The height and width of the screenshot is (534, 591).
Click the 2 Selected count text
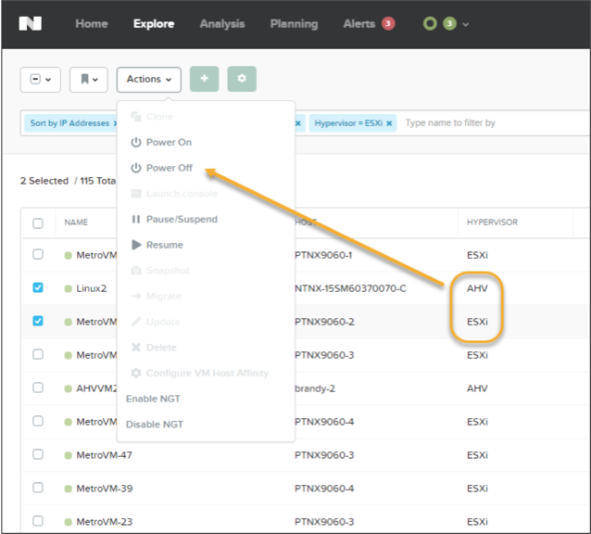44,181
